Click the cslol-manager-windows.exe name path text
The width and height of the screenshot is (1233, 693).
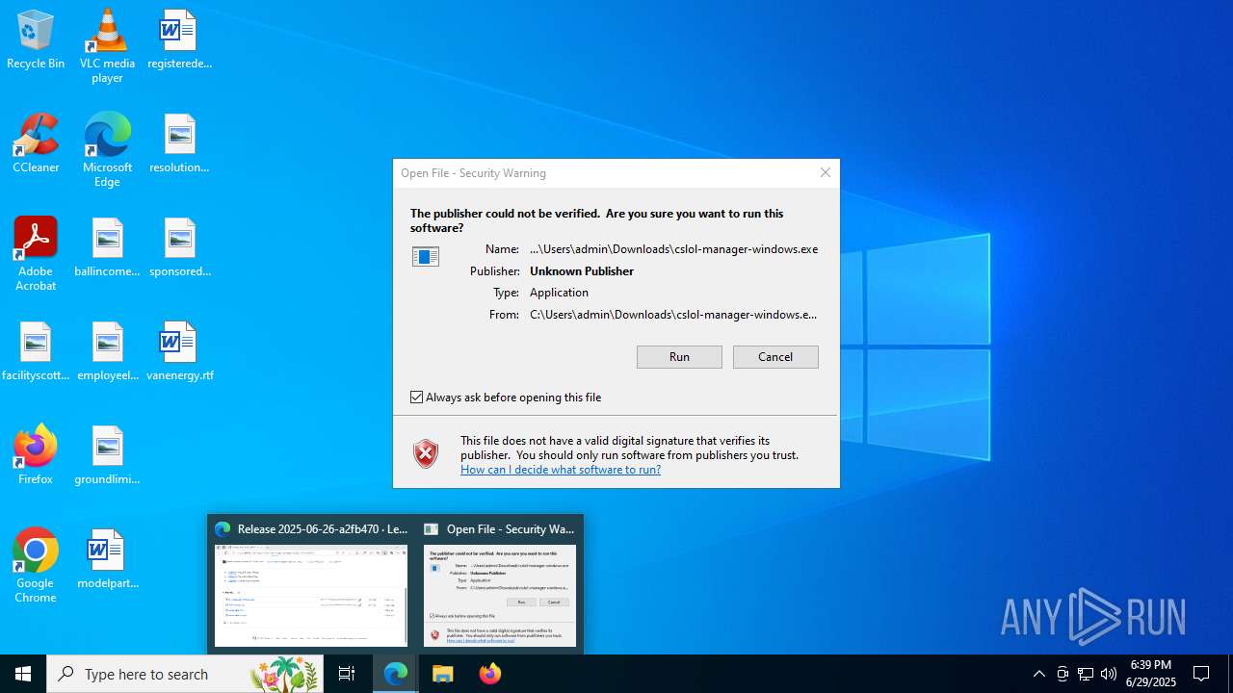click(x=674, y=249)
